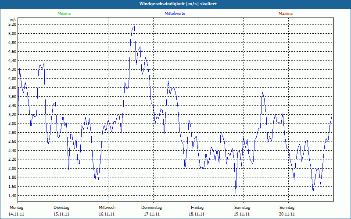
Task: Click the 2,00 y-axis value
Action: click(12, 169)
